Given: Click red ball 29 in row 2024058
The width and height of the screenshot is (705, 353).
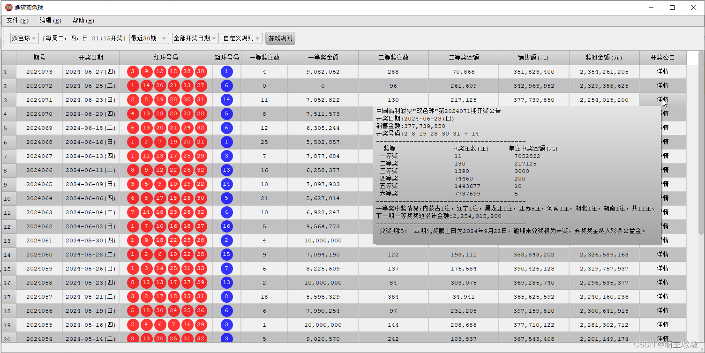Looking at the screenshot, I should (x=201, y=283).
